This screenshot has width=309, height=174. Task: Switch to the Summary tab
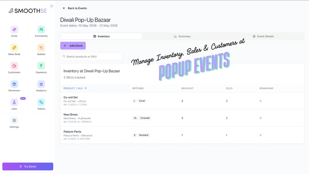point(182,36)
